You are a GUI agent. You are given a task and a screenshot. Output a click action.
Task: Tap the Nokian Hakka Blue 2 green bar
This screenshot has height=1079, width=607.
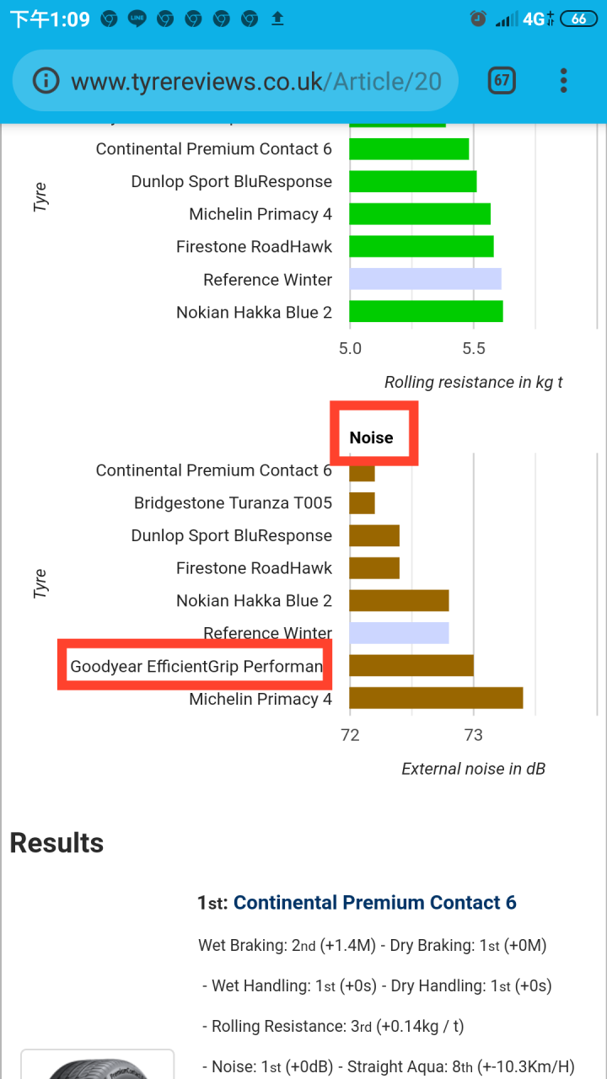point(426,312)
